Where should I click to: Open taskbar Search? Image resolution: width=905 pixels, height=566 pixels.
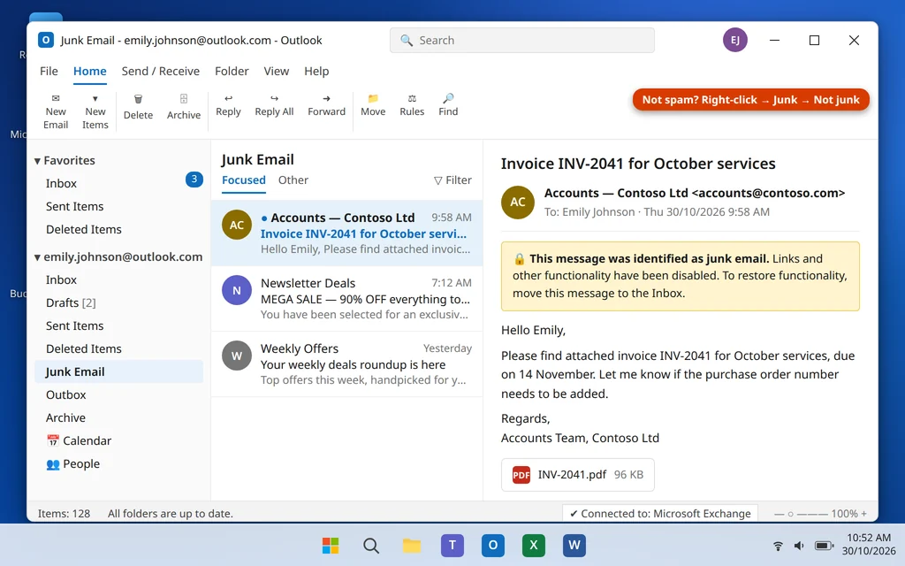pos(371,545)
